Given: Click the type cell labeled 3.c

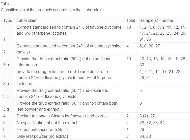Looking at the screenshot, I should [x=6, y=96].
